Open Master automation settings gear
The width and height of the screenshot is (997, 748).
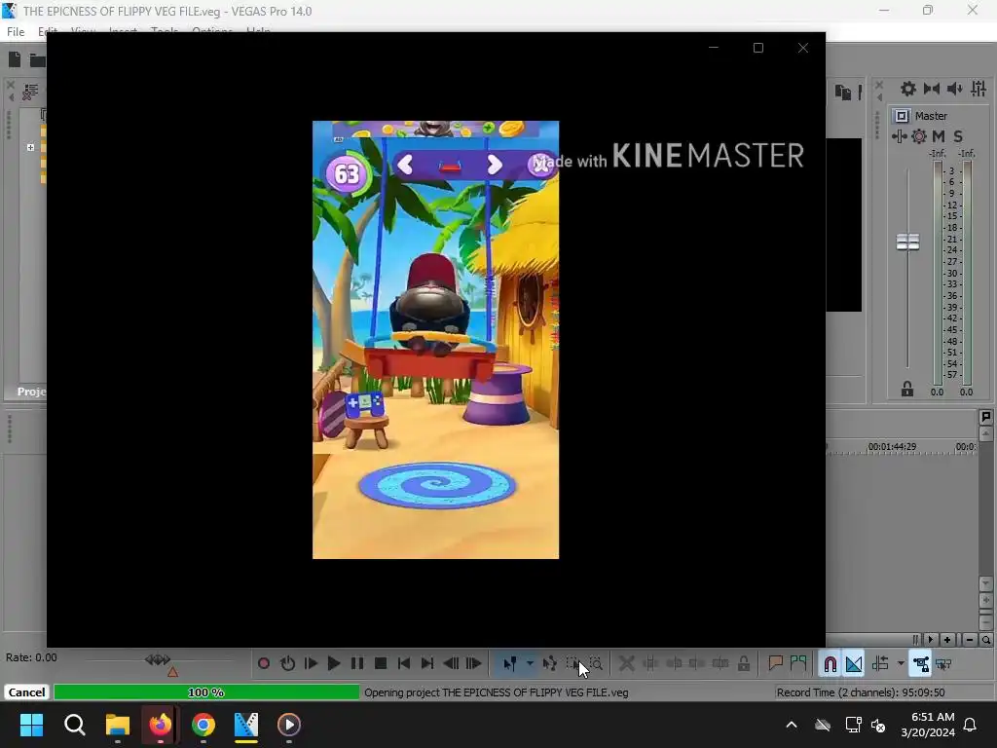919,136
